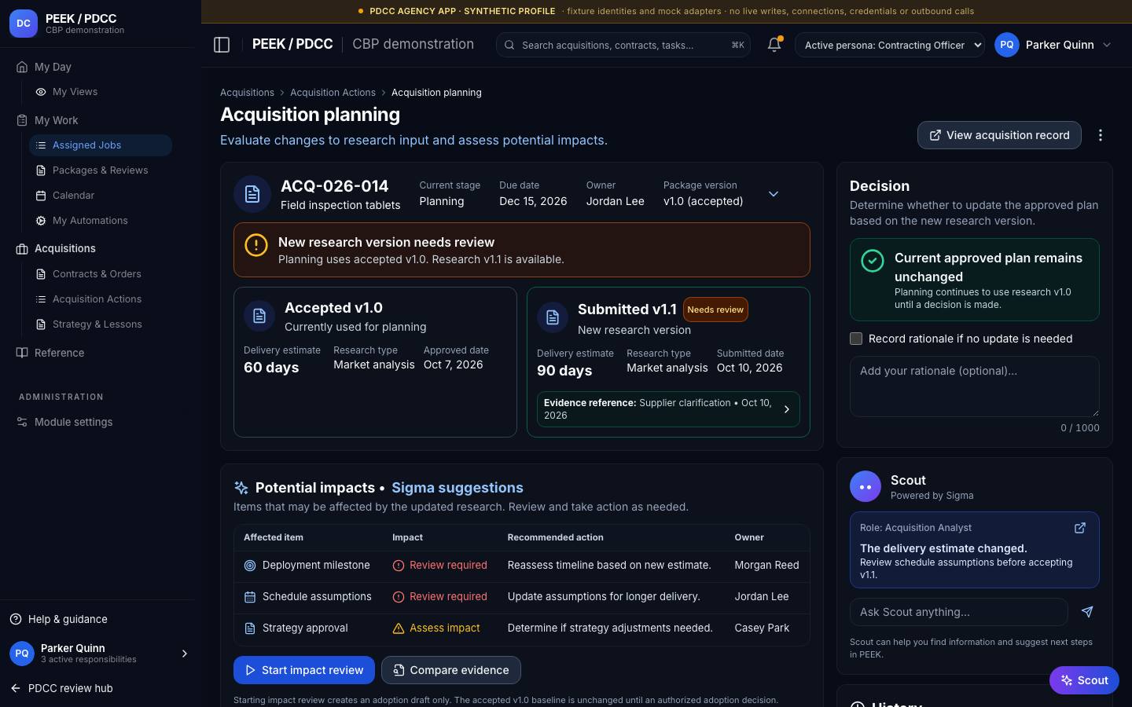Click Compare evidence button
Image resolution: width=1132 pixels, height=707 pixels.
(451, 670)
